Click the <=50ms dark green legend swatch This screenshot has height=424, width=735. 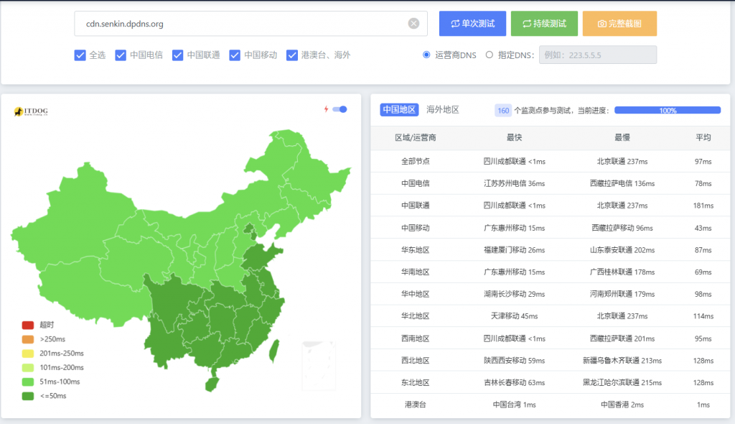pyautogui.click(x=28, y=396)
